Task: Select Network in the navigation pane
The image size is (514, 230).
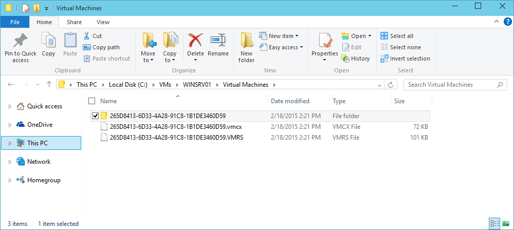Action: pyautogui.click(x=33, y=162)
